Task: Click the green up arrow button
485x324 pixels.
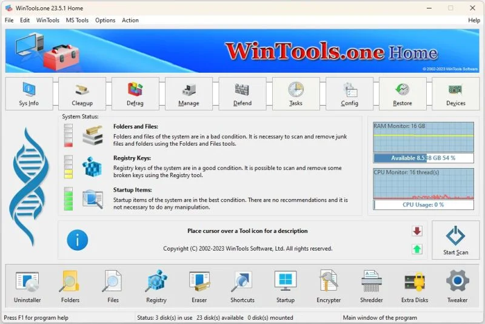Action: (417, 249)
